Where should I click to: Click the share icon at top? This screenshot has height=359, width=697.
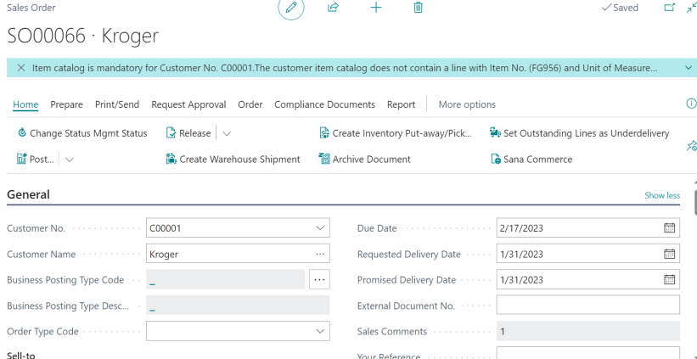click(x=333, y=8)
